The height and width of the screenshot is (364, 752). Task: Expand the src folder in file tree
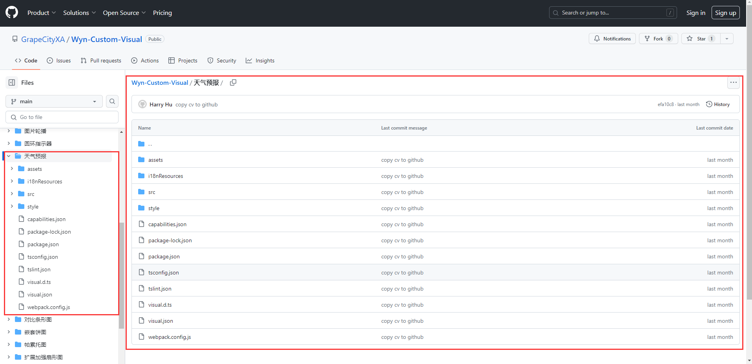click(x=12, y=194)
